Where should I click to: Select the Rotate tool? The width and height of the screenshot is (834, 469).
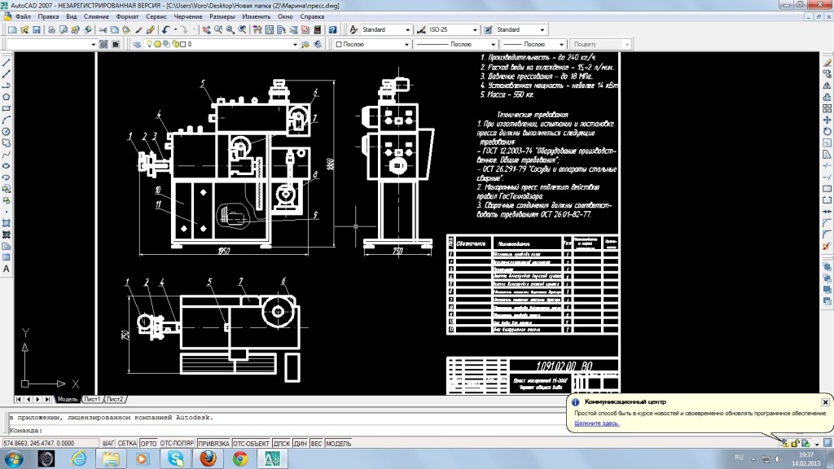827,131
